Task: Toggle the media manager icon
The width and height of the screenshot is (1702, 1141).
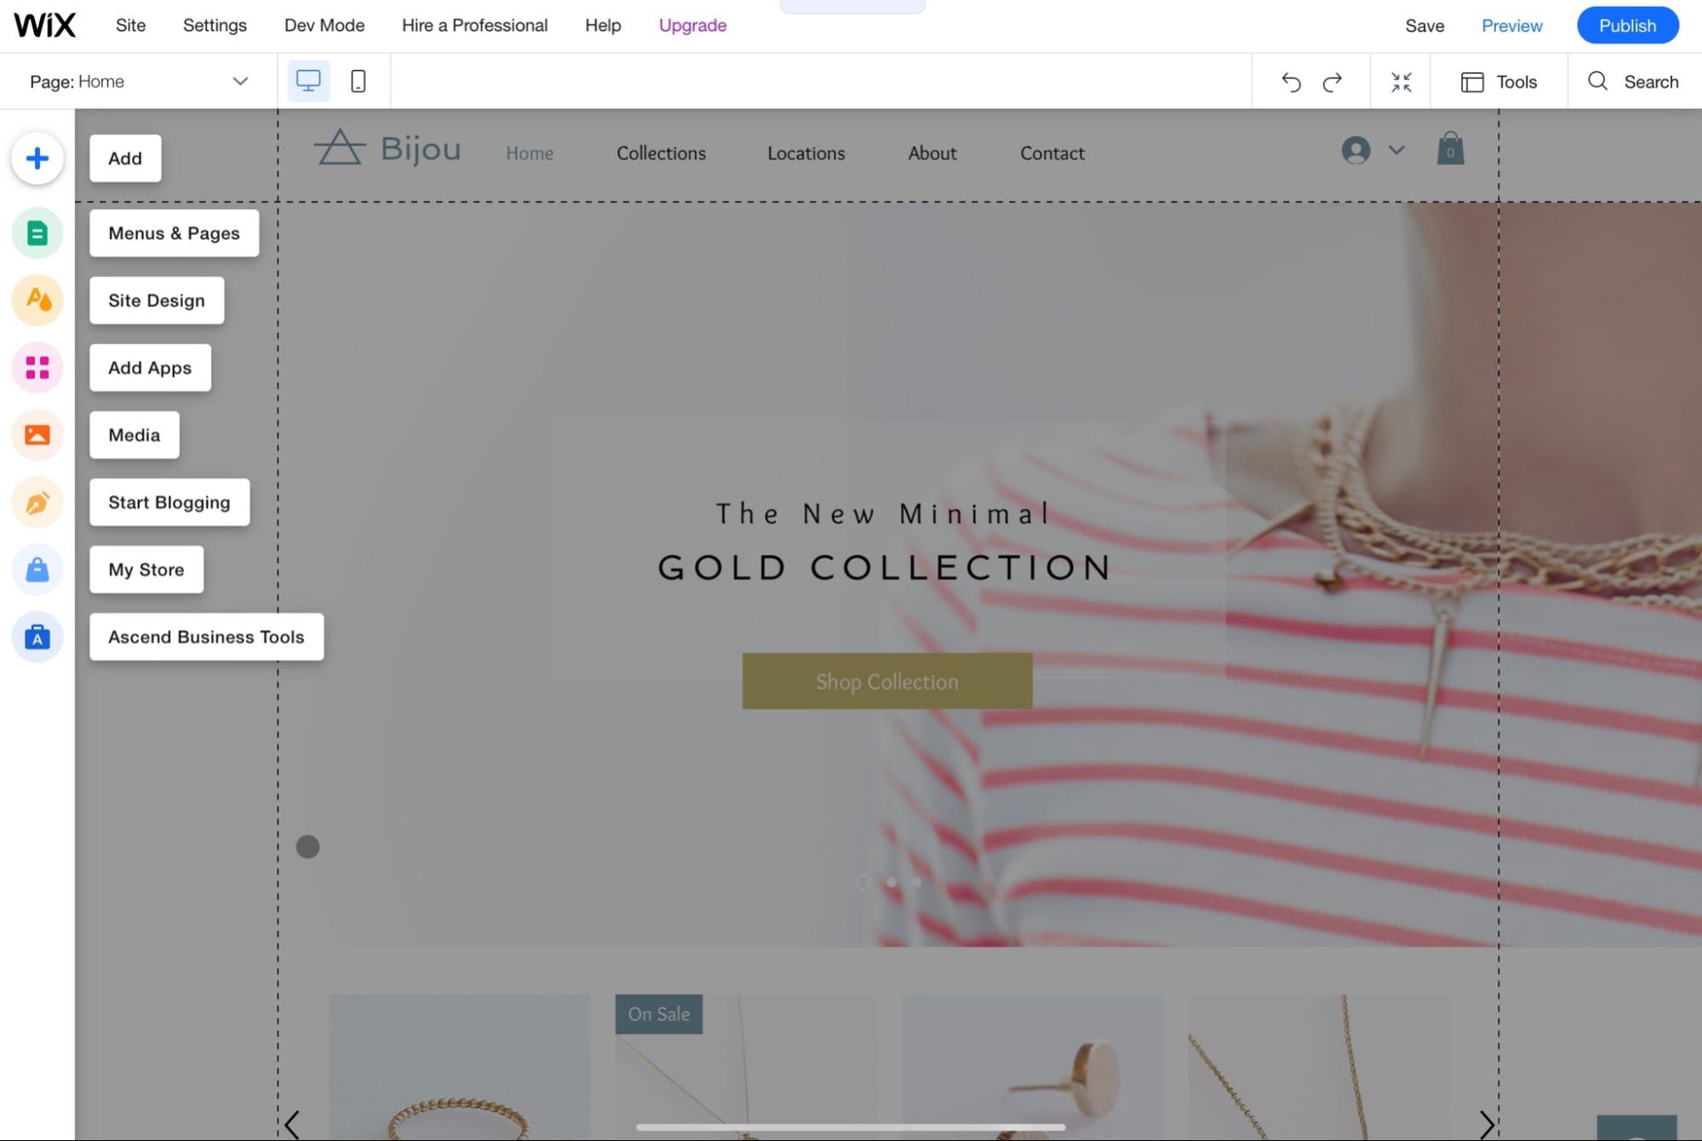Action: pos(36,433)
